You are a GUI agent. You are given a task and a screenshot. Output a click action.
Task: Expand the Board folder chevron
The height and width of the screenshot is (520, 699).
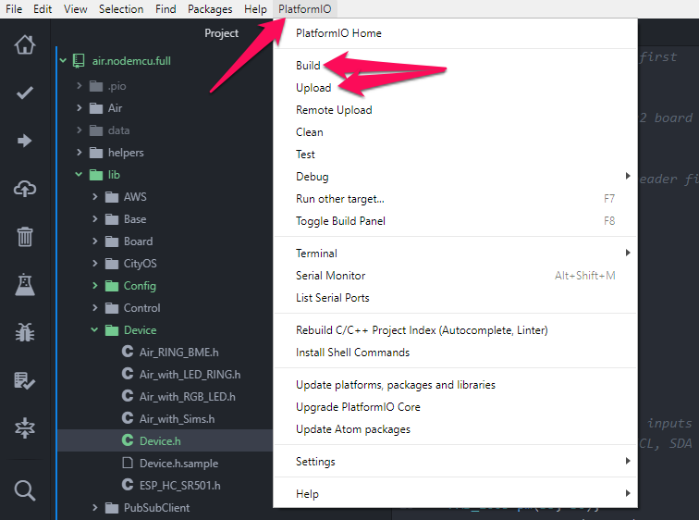(x=95, y=241)
